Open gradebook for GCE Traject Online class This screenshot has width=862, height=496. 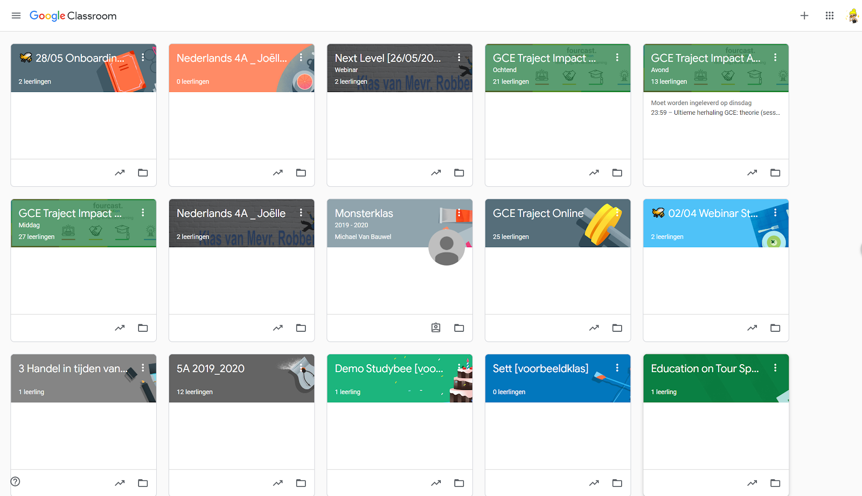pyautogui.click(x=594, y=328)
